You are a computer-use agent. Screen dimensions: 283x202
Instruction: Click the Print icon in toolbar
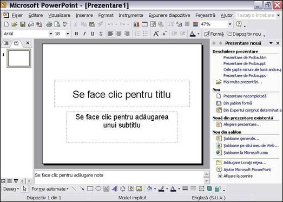(x=49, y=24)
